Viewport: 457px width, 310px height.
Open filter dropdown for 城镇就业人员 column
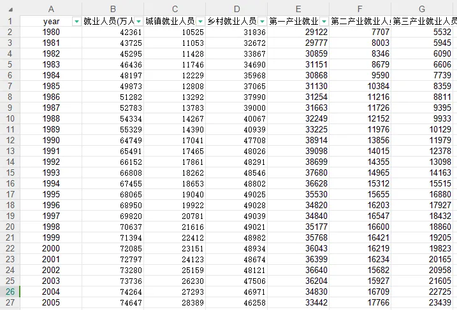201,21
